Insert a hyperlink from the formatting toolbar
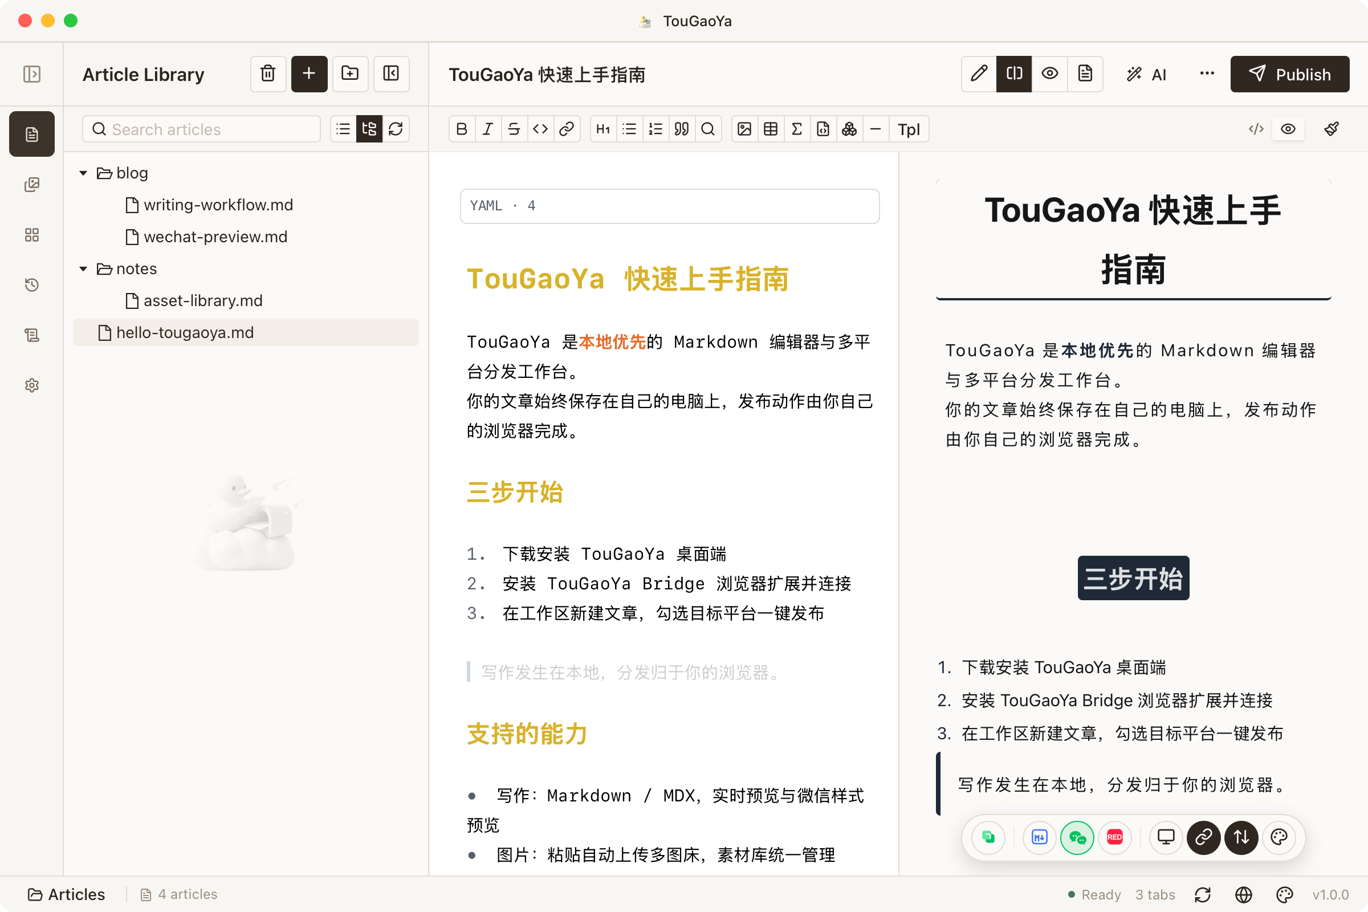The width and height of the screenshot is (1368, 912). pyautogui.click(x=567, y=129)
